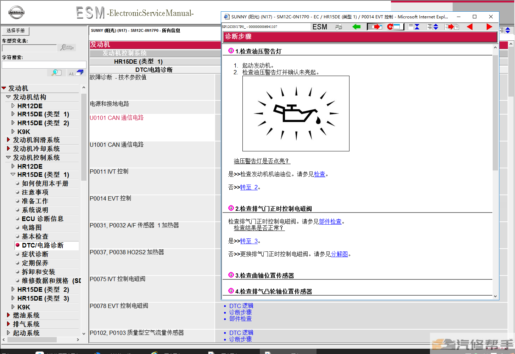Expand the K9K node under 发动机结构
This screenshot has height=354, width=515.
[x=13, y=132]
